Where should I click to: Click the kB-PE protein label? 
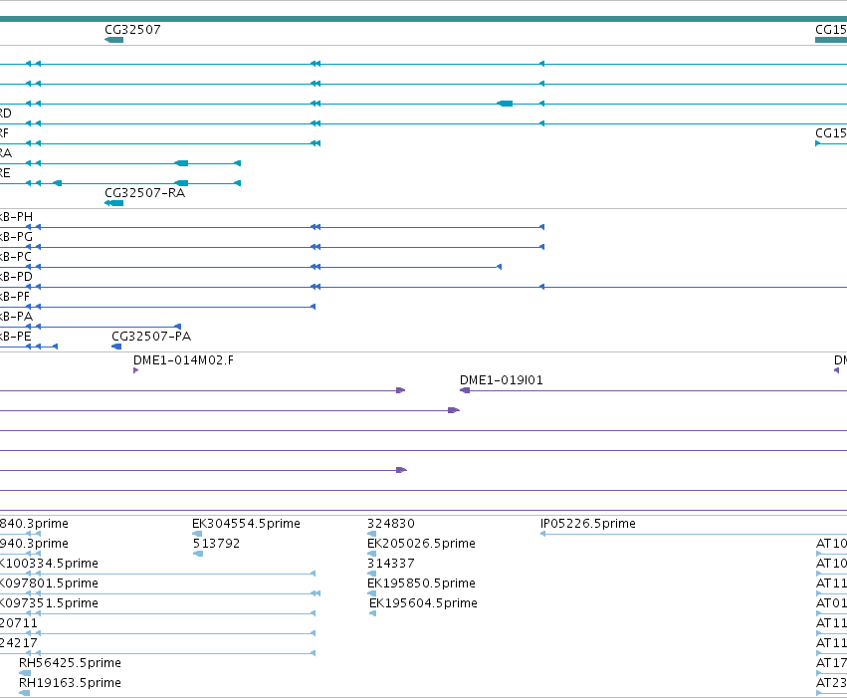(x=15, y=336)
